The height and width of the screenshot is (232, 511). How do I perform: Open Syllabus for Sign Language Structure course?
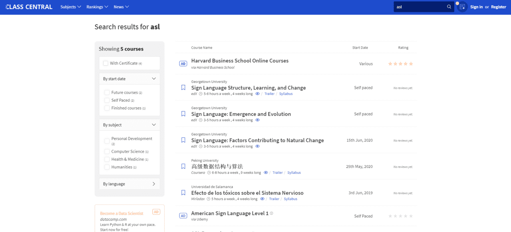[x=286, y=94]
